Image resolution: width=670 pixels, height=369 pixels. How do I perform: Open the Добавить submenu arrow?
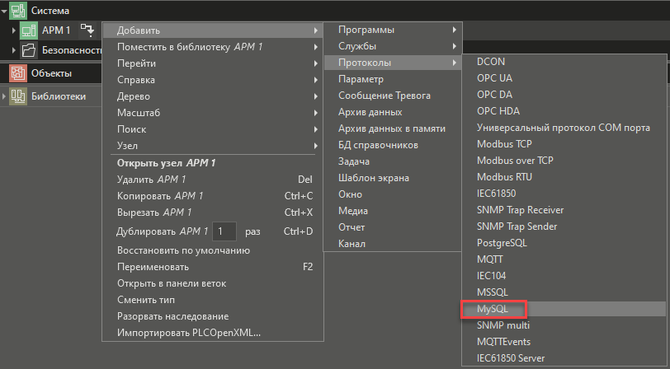coord(315,30)
